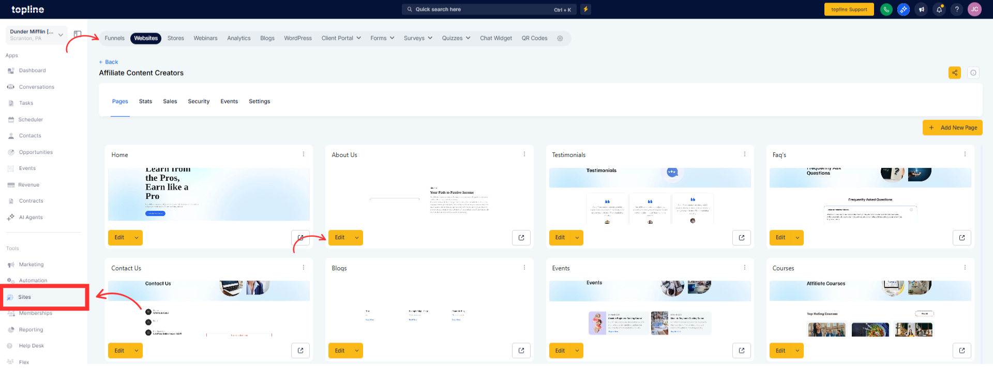Open the Pages tab

click(120, 101)
